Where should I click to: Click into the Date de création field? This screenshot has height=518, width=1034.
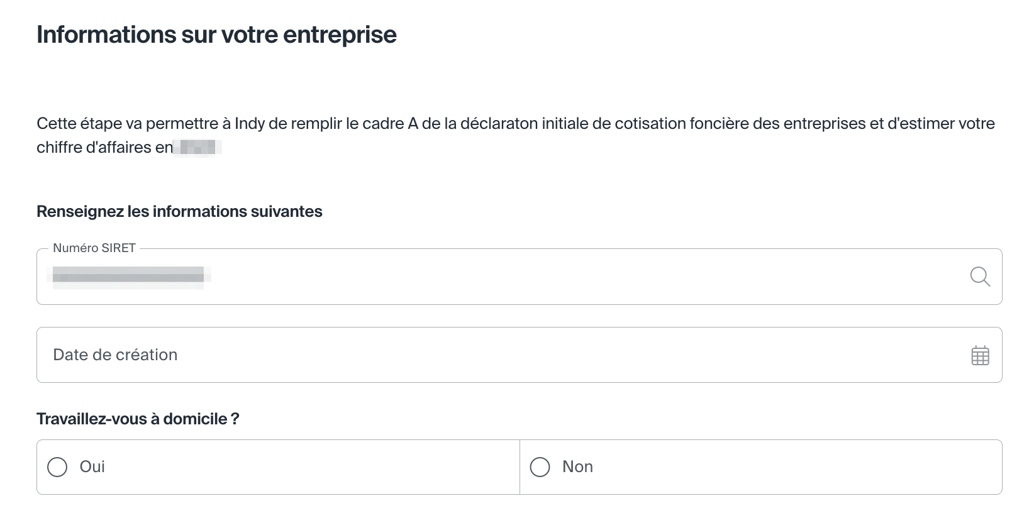503,355
